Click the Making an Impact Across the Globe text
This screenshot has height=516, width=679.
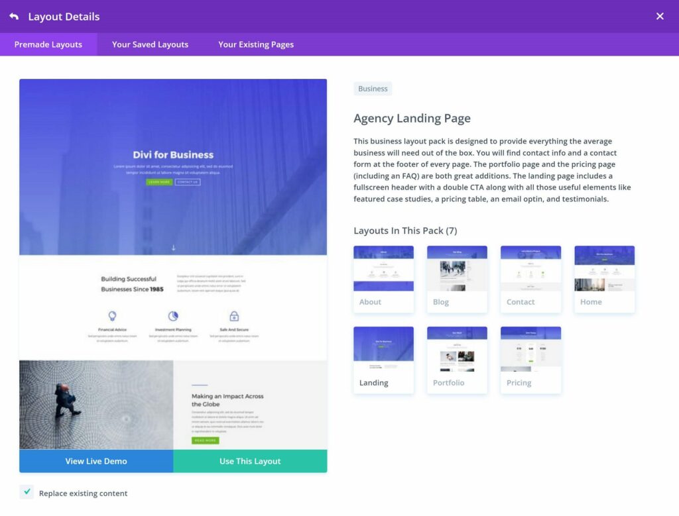click(x=227, y=400)
